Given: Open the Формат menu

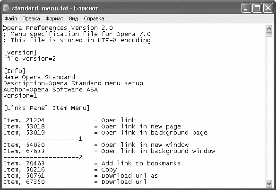Looking at the screenshot, I should (54, 18).
